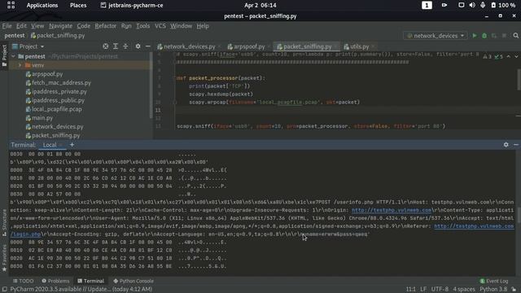This screenshot has width=521, height=293.
Task: Collapse all in Project panel
Action: point(125,46)
